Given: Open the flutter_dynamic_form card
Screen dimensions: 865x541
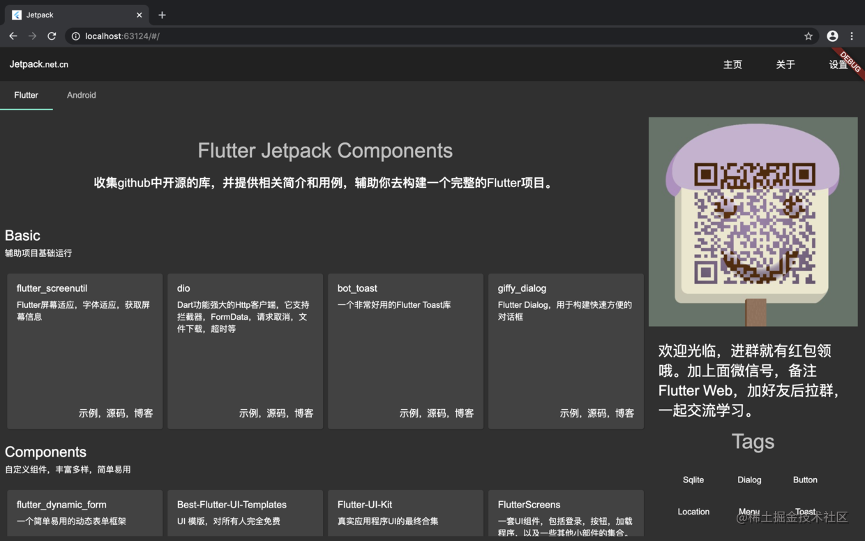Looking at the screenshot, I should click(85, 513).
